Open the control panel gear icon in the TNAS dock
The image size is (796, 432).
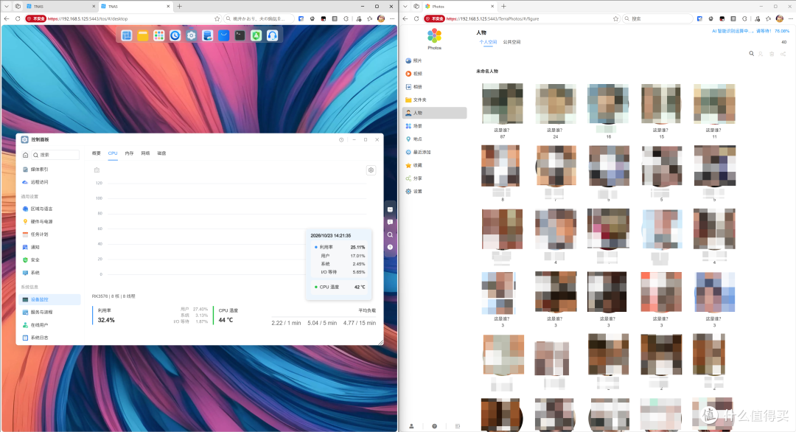(x=192, y=35)
